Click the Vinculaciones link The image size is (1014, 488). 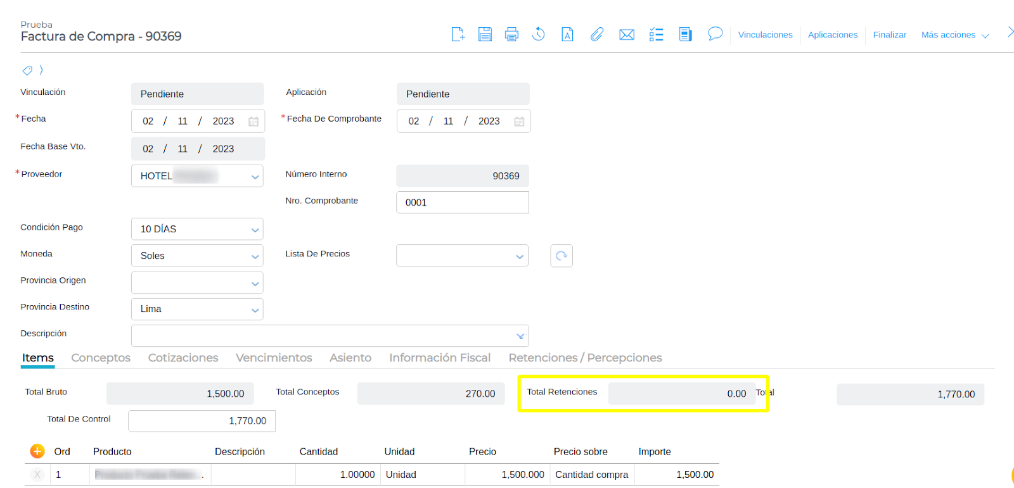tap(765, 35)
